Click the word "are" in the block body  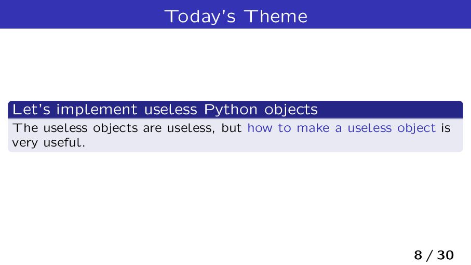click(x=152, y=128)
